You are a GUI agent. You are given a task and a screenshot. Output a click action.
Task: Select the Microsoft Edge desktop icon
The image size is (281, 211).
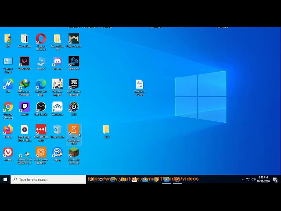[41, 84]
